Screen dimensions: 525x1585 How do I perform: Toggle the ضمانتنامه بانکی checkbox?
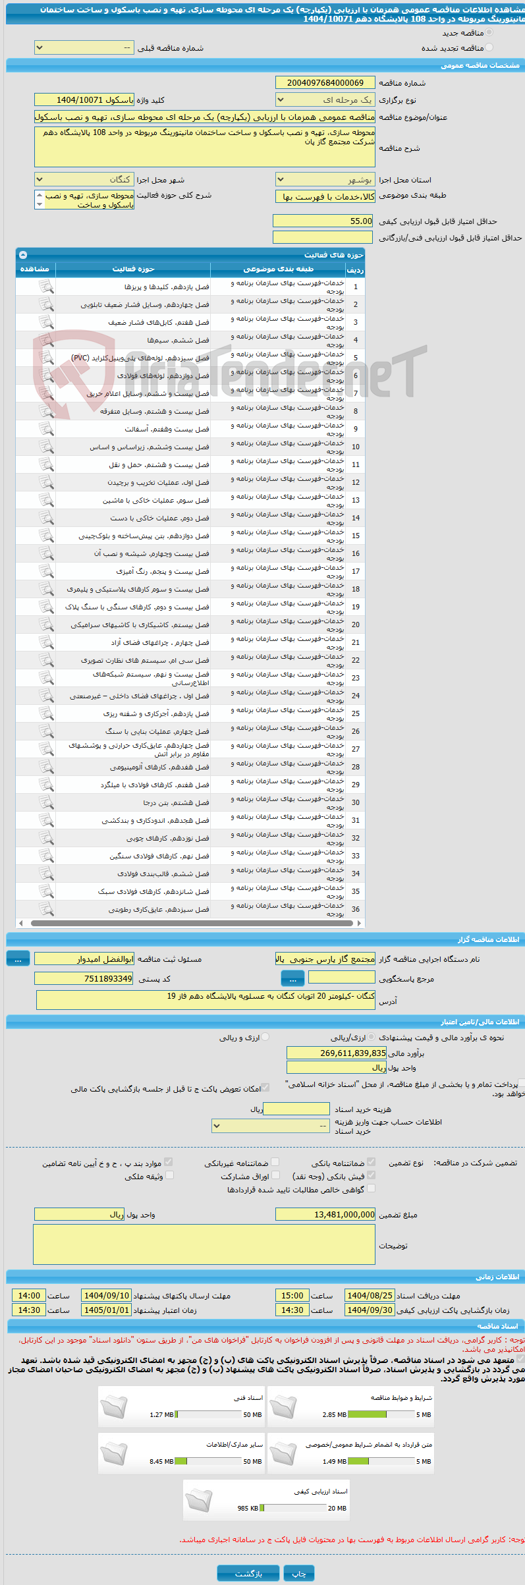click(371, 1162)
